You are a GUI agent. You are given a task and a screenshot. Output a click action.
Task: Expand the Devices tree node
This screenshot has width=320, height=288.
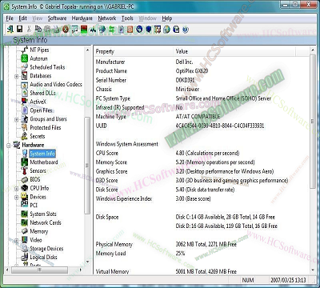coord(17,197)
